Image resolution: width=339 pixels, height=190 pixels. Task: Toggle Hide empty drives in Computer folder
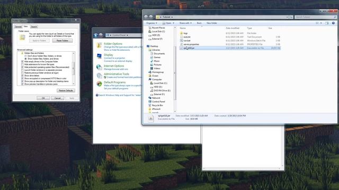[x=22, y=62]
